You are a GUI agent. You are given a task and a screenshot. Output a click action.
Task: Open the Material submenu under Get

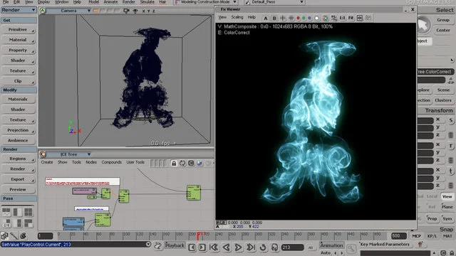[x=19, y=40]
